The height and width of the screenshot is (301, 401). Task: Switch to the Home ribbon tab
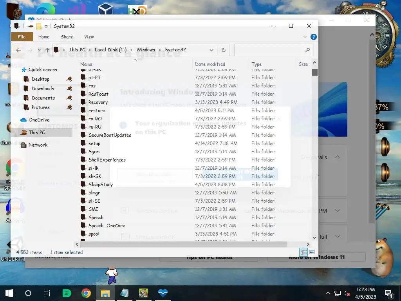click(x=44, y=37)
